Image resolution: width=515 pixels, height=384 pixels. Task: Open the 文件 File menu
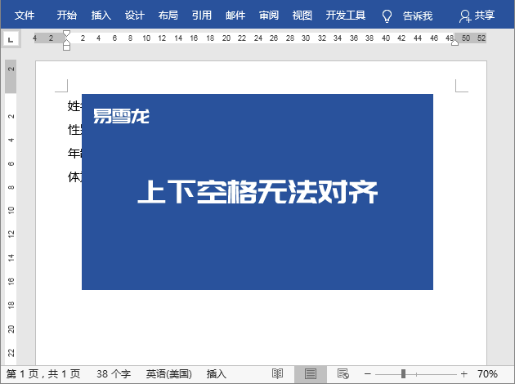click(x=25, y=16)
